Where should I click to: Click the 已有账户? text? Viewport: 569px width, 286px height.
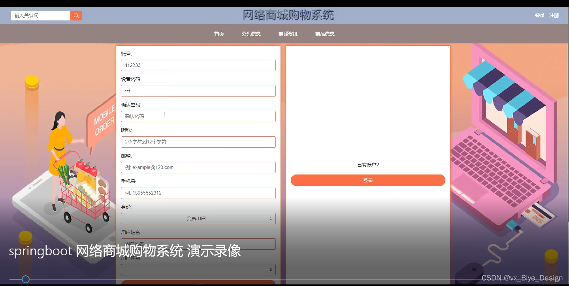coord(368,165)
